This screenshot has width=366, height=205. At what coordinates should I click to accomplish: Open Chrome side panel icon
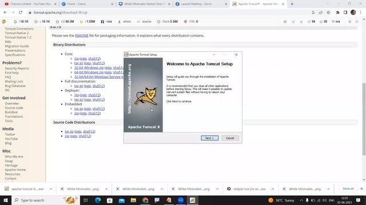[x=345, y=13]
